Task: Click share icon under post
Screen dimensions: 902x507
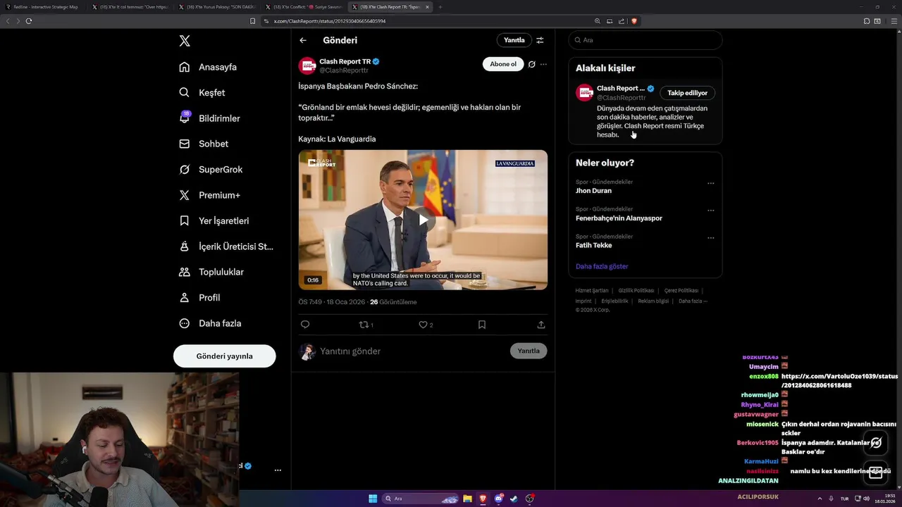Action: tap(541, 325)
